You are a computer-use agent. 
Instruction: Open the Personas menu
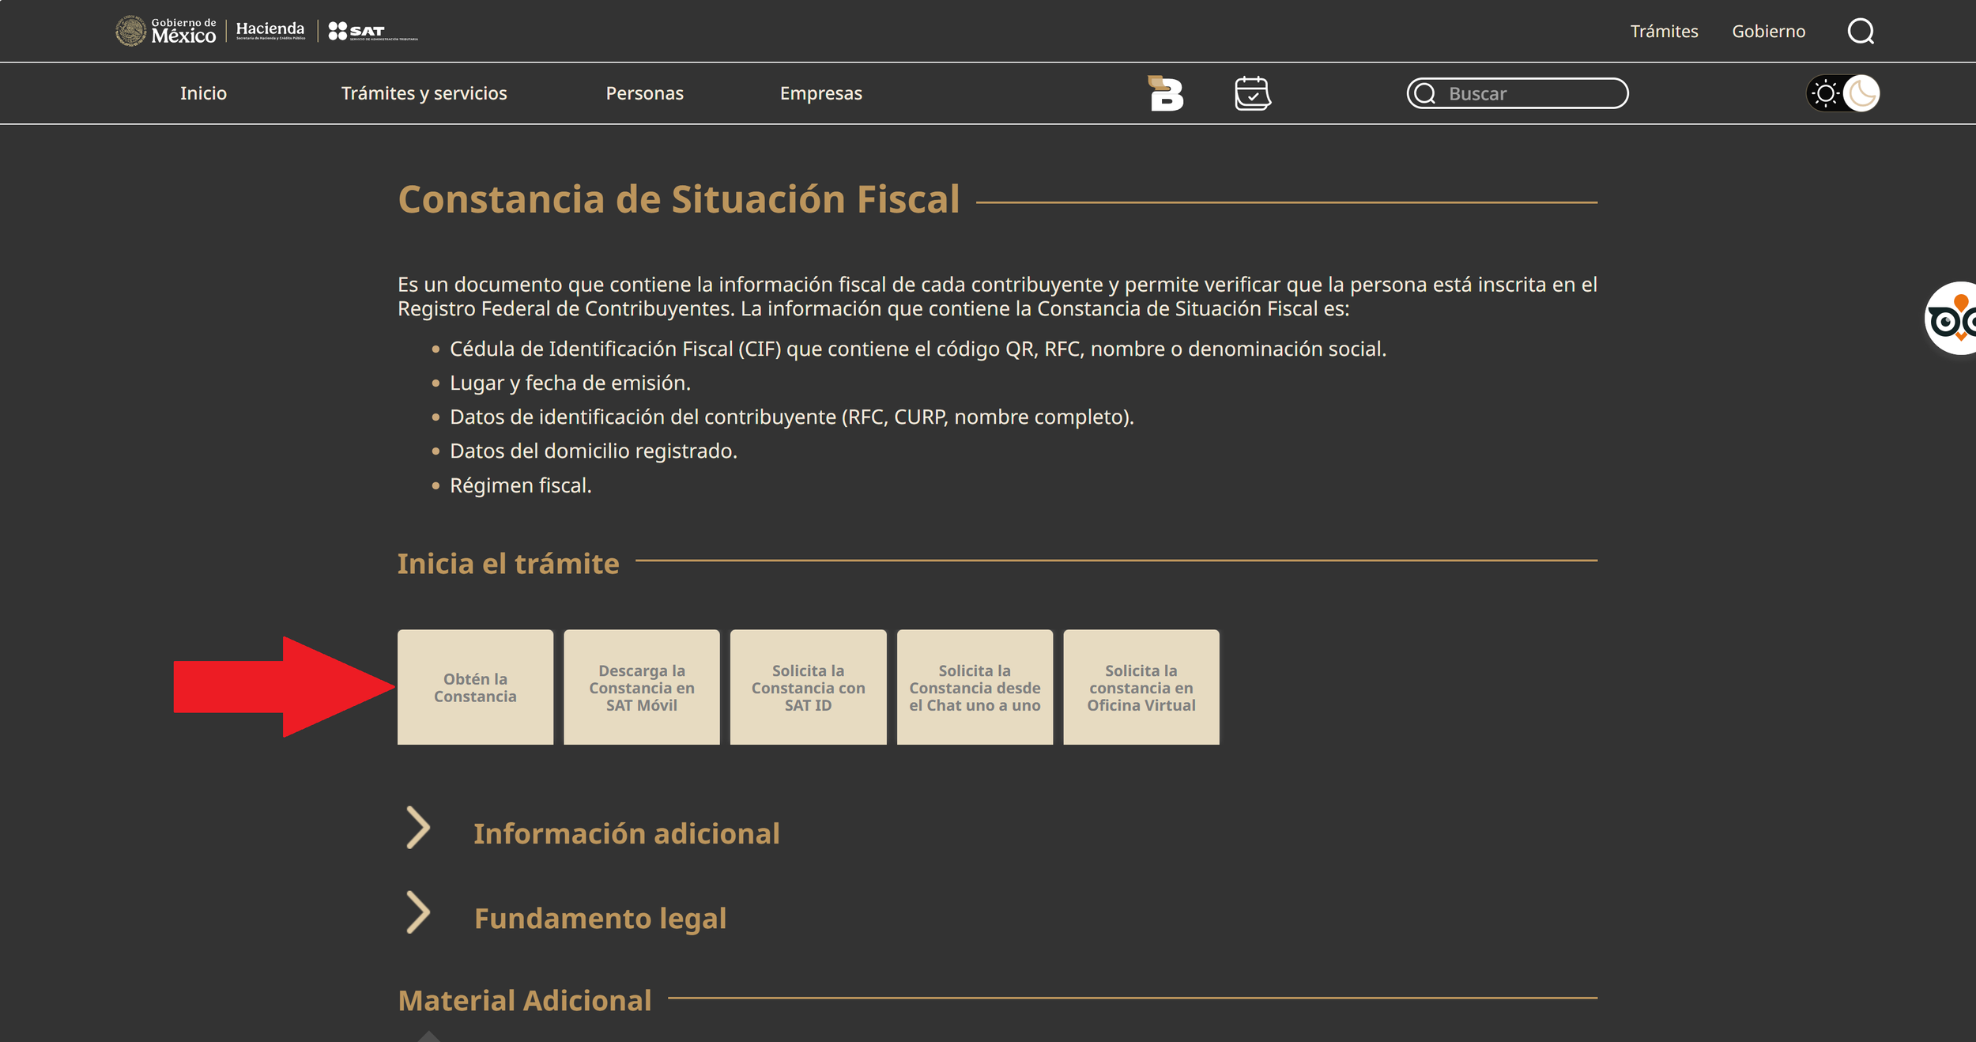644,93
